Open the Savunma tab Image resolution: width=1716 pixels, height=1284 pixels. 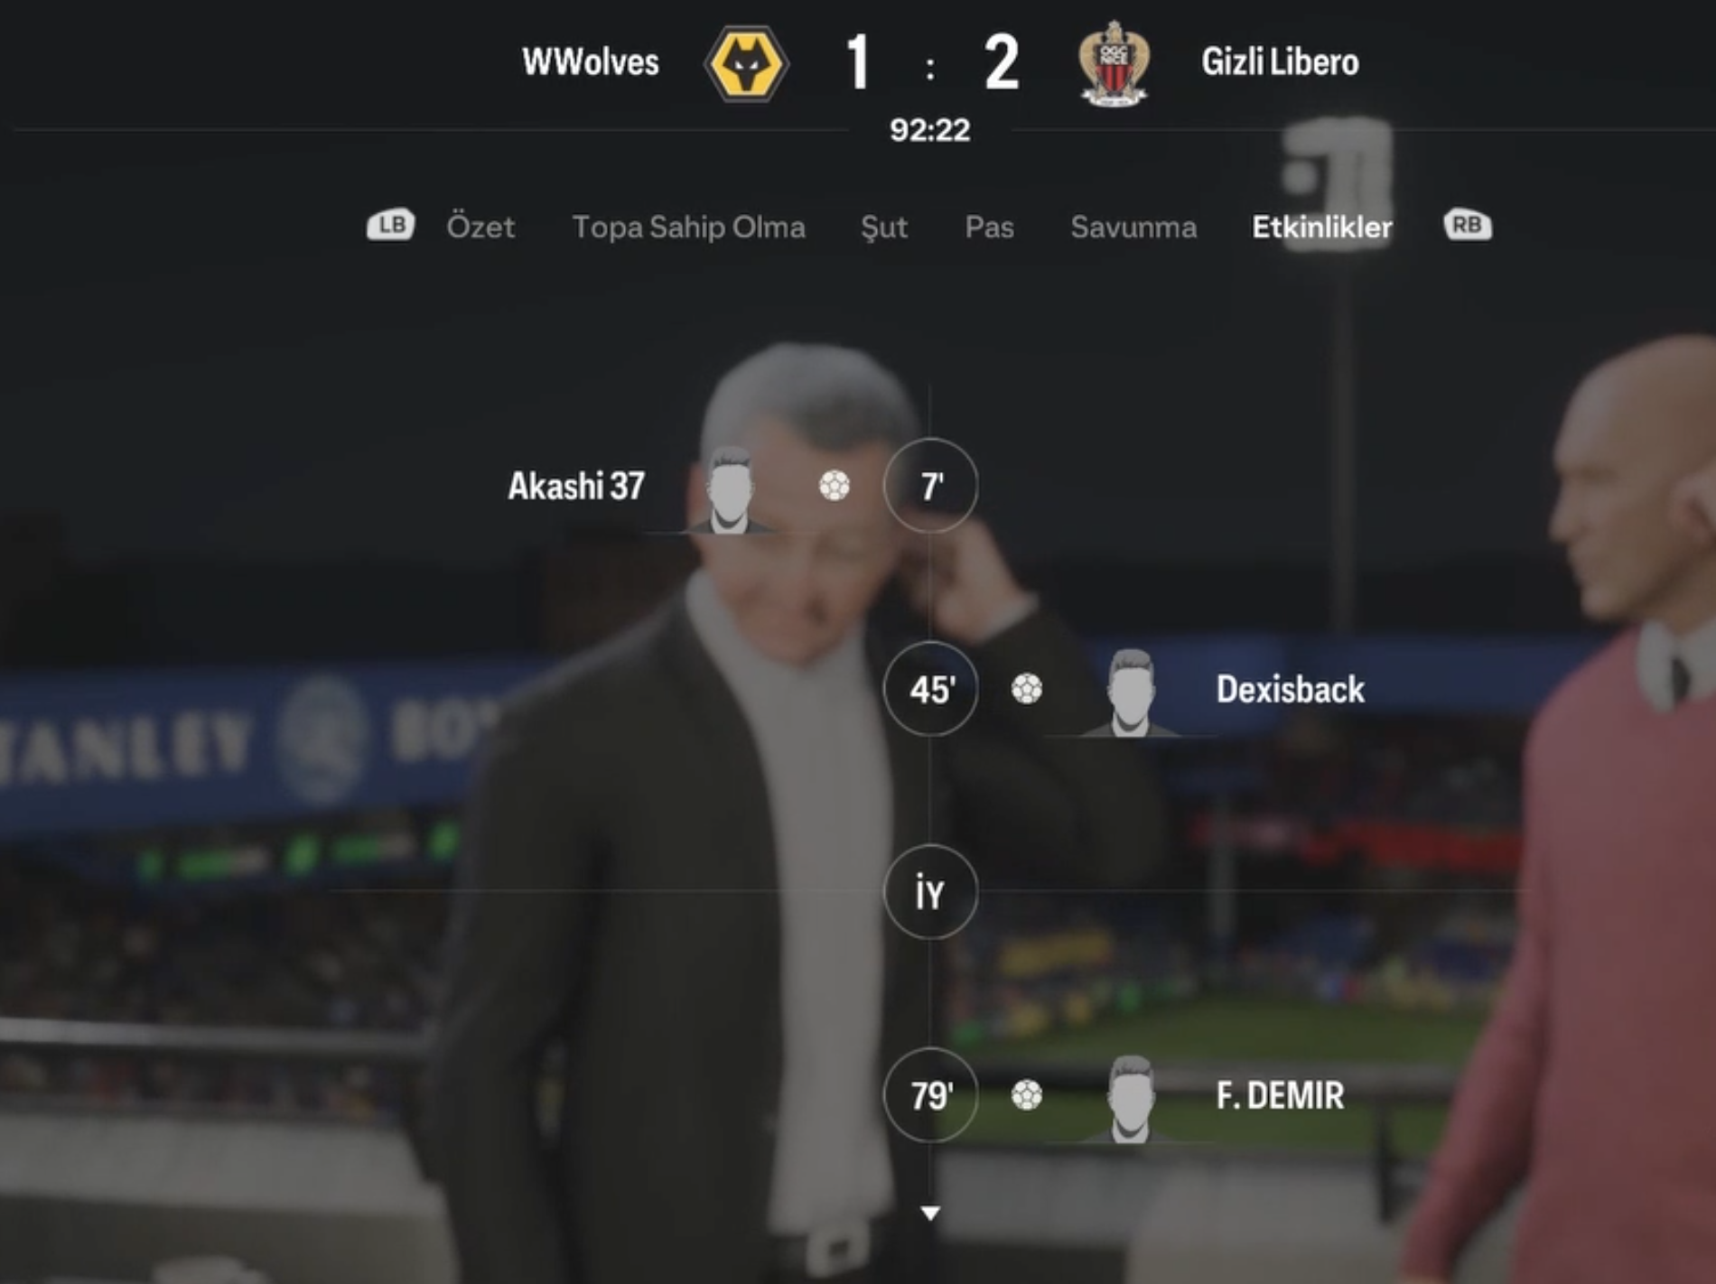pyautogui.click(x=1133, y=227)
